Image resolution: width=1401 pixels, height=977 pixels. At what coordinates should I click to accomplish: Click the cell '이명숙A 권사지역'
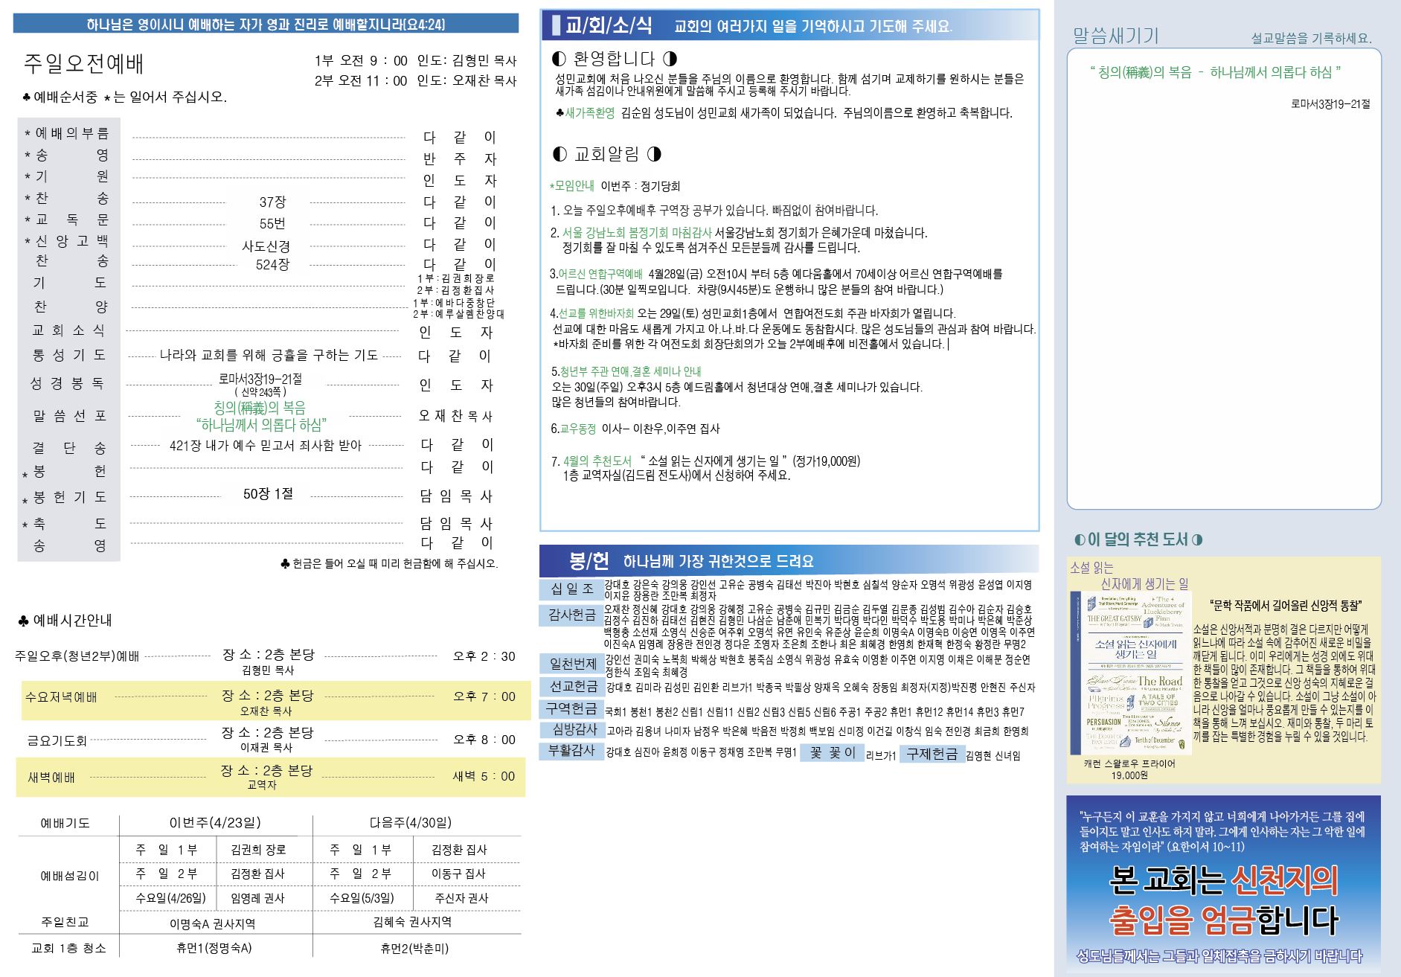(213, 924)
